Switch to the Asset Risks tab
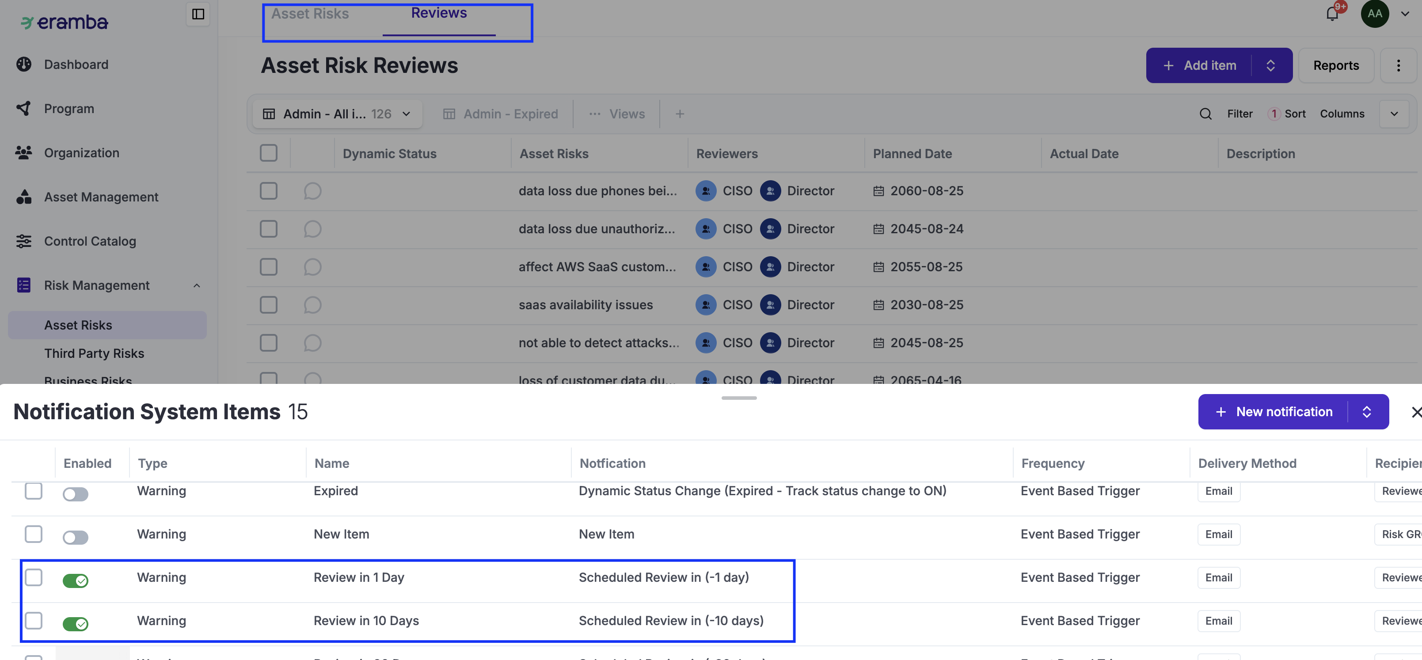The height and width of the screenshot is (660, 1422). pos(310,14)
